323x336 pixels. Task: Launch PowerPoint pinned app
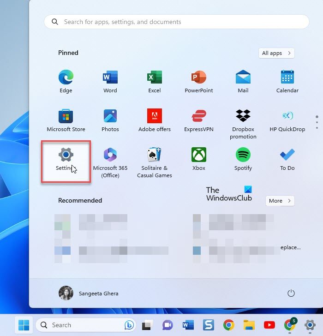pyautogui.click(x=199, y=77)
